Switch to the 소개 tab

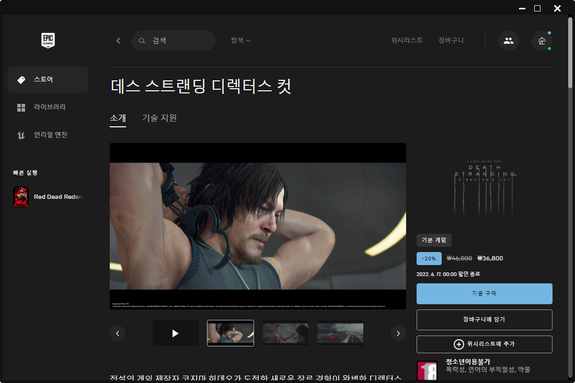tap(118, 118)
